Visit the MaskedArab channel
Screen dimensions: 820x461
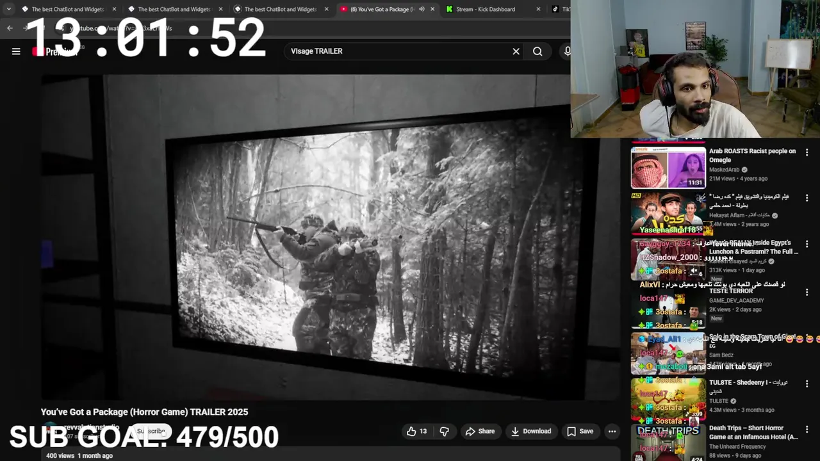pos(724,170)
